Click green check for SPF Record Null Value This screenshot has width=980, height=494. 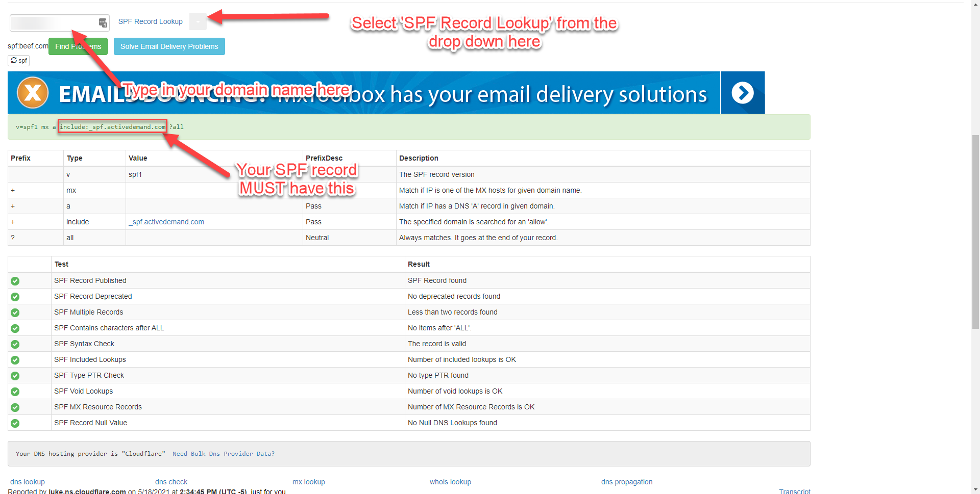pos(15,423)
